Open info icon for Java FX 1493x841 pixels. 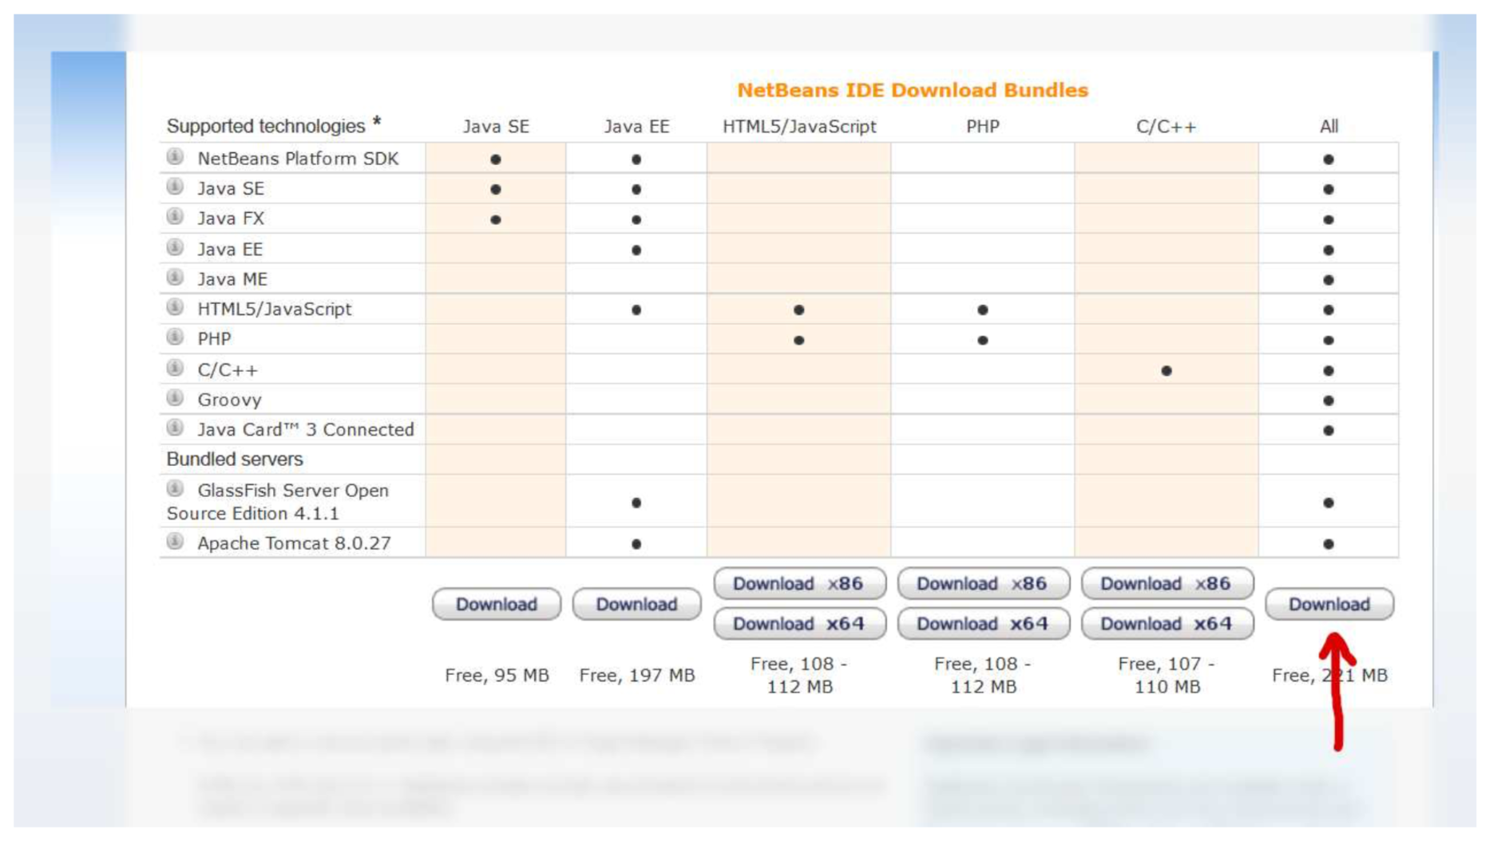[x=175, y=216]
